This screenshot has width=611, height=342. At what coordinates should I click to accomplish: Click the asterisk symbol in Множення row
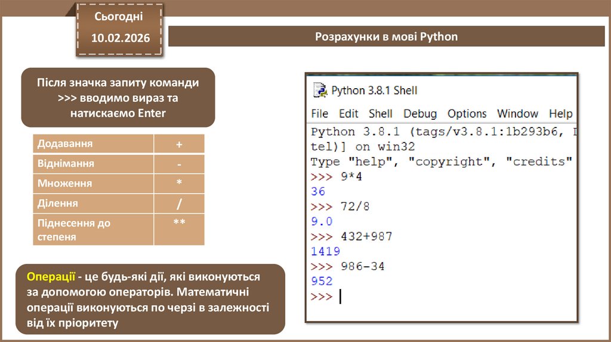pyautogui.click(x=179, y=184)
